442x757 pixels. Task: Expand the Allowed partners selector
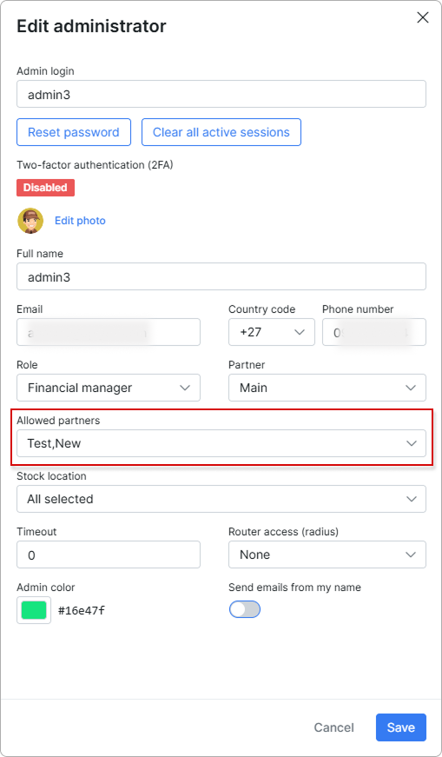point(221,443)
